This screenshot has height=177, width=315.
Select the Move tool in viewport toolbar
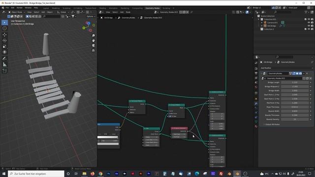click(4, 34)
